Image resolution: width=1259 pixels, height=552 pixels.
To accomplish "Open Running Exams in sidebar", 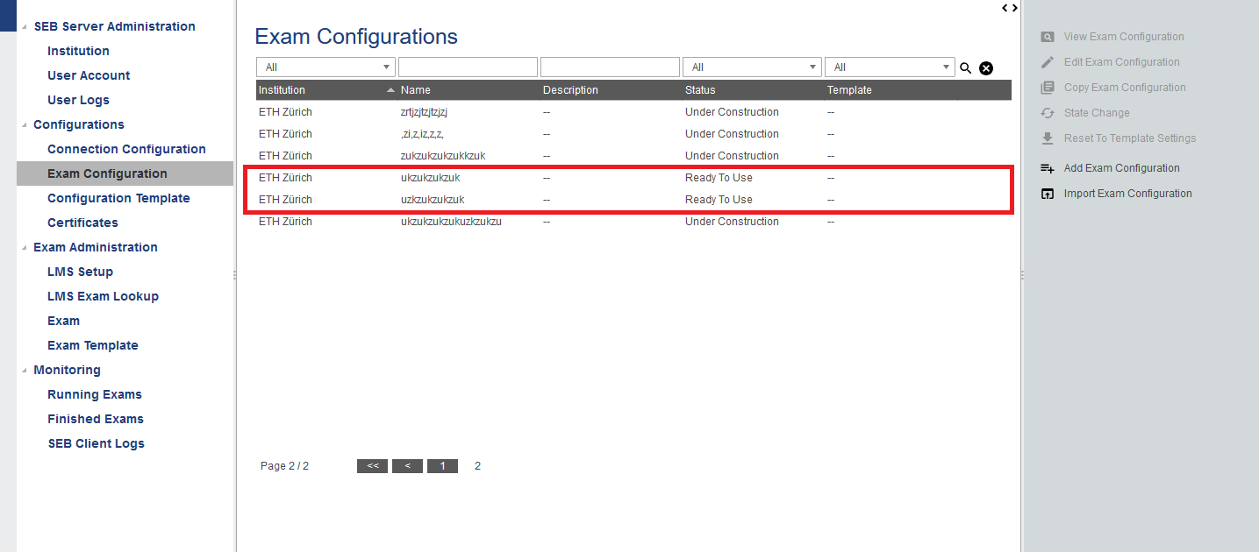I will pyautogui.click(x=95, y=394).
